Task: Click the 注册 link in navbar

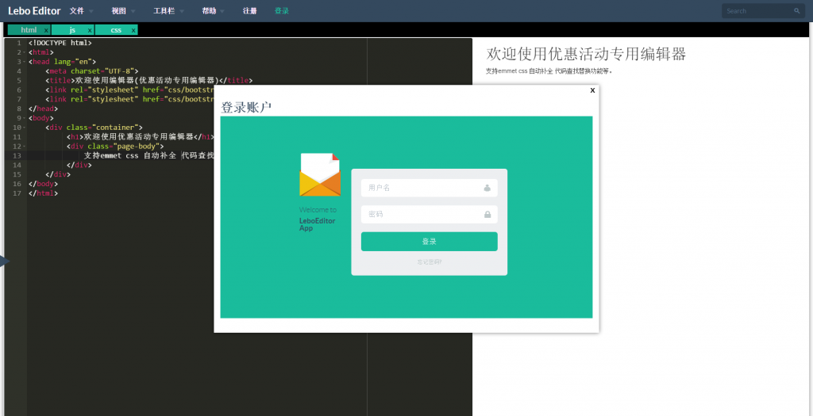Action: 250,11
